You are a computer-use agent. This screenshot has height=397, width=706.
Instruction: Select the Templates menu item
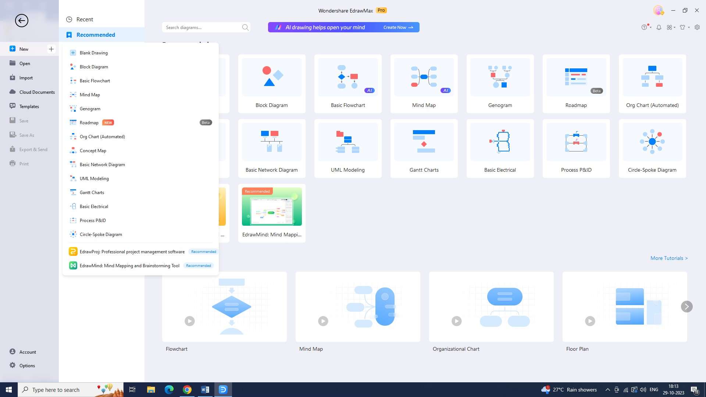(29, 106)
